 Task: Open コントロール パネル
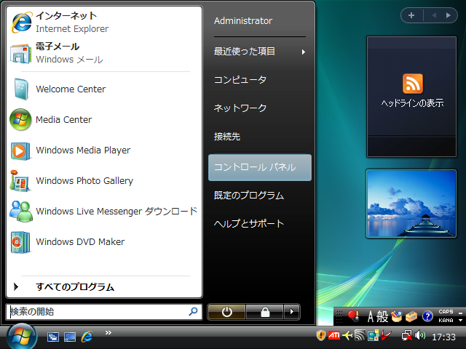tap(260, 167)
